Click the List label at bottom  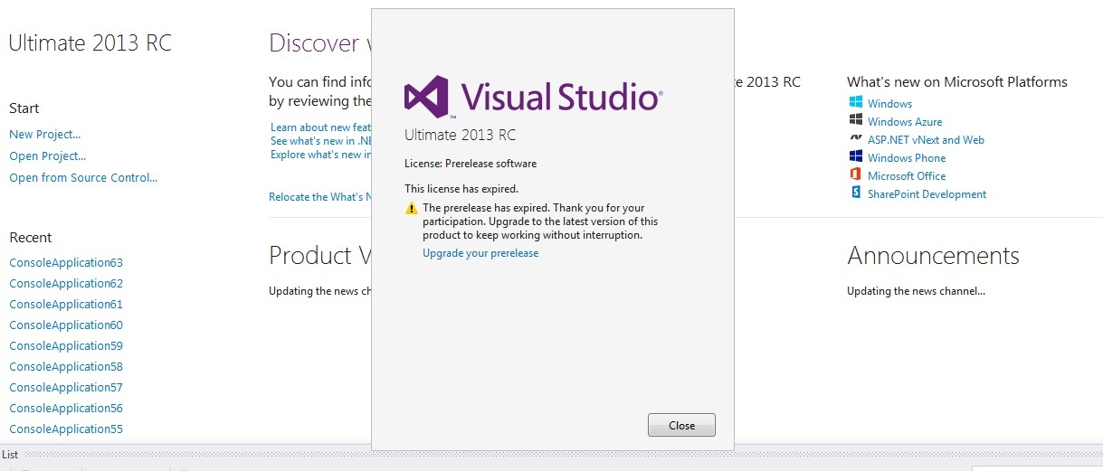[x=10, y=455]
